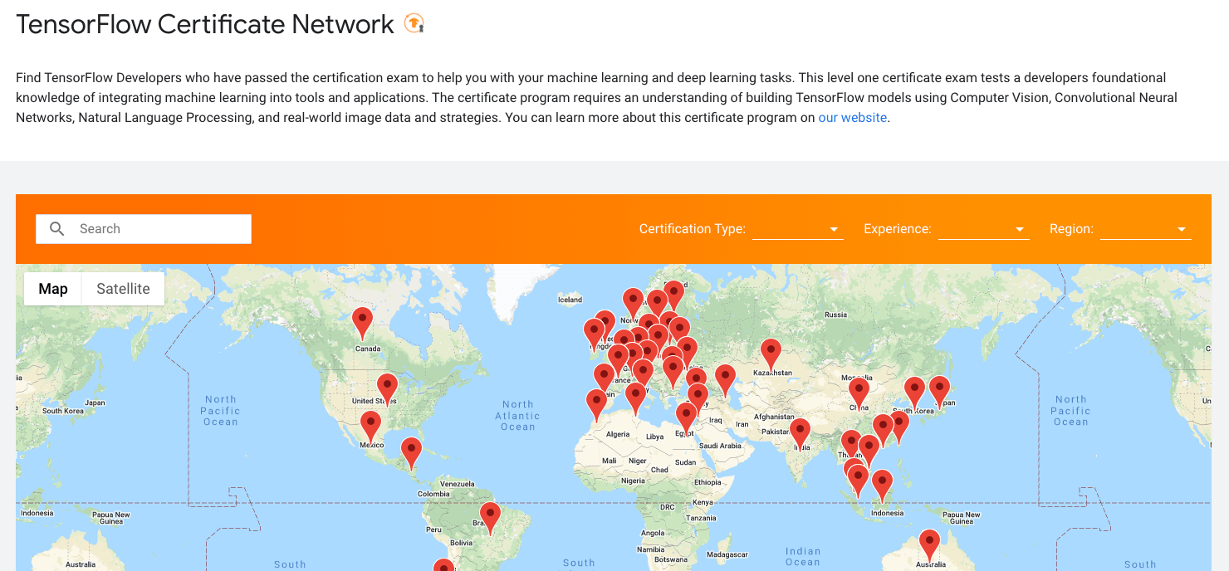This screenshot has width=1229, height=571.
Task: Select the marker above the China label
Action: [859, 393]
